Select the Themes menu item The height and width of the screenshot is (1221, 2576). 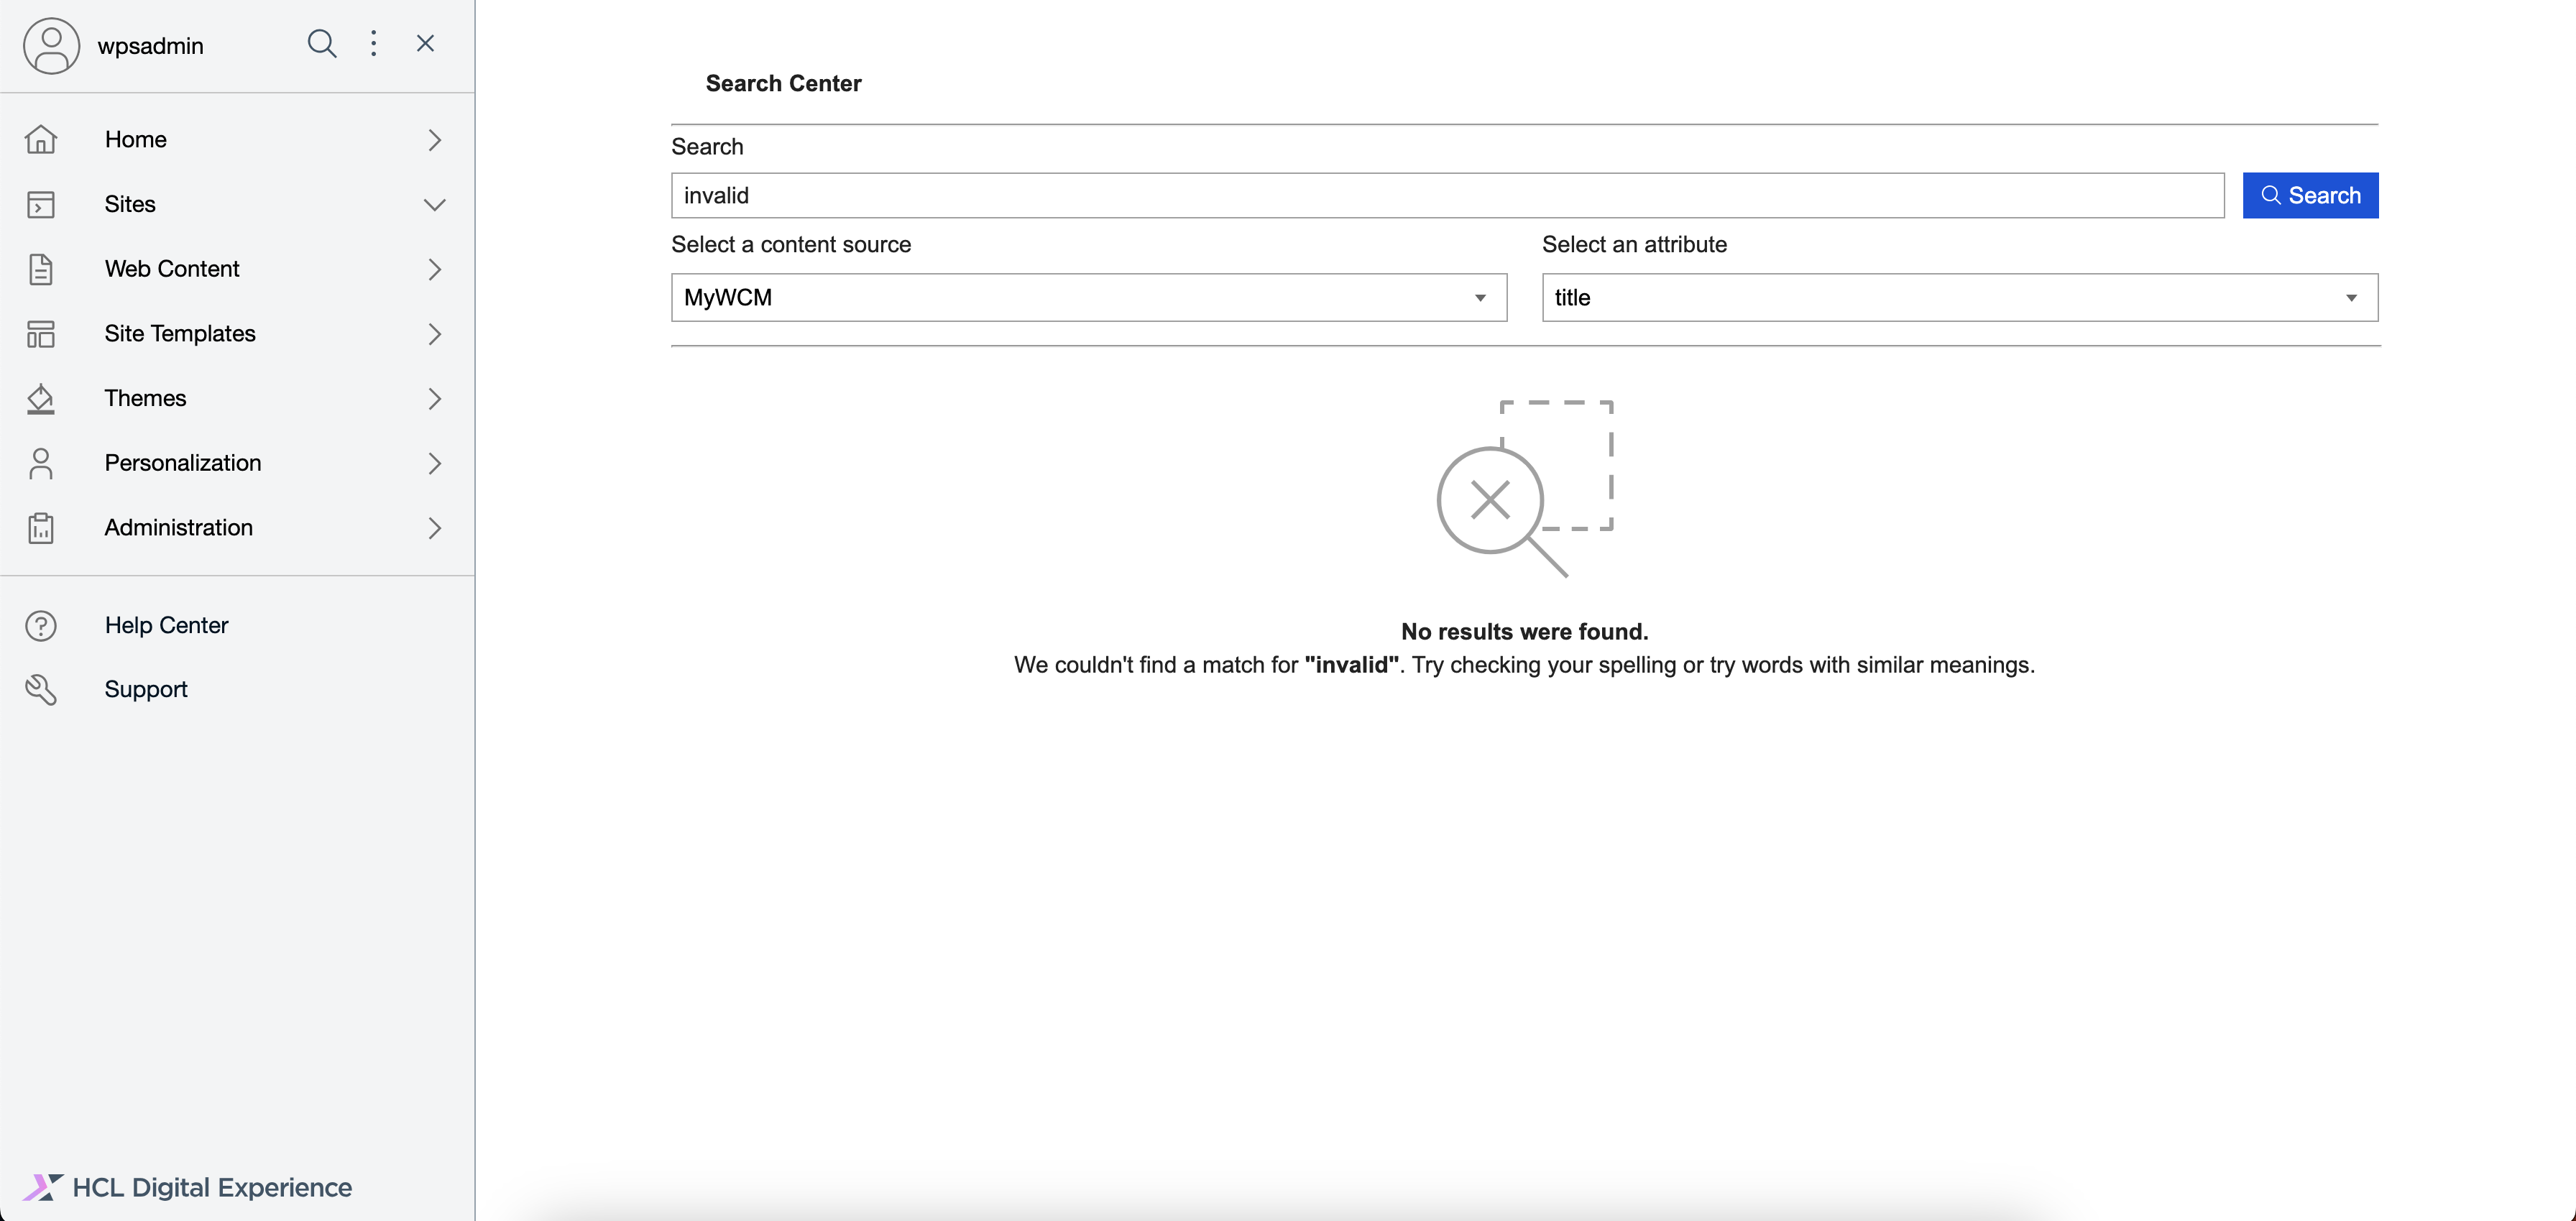coord(145,398)
